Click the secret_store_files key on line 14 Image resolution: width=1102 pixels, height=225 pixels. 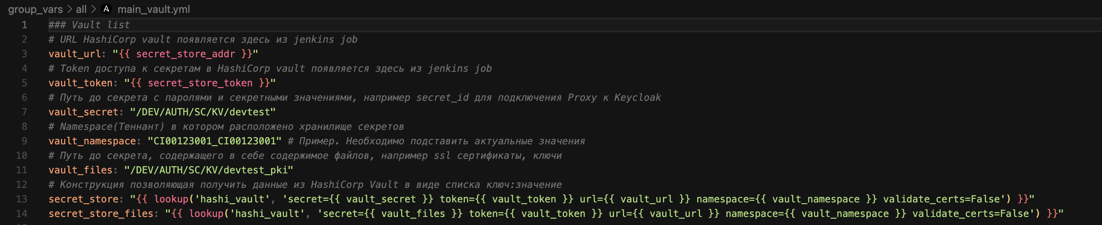(101, 213)
